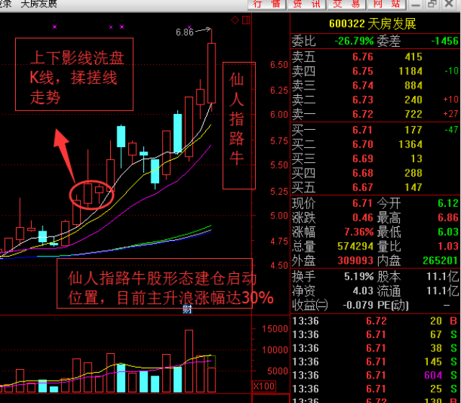Click the 涨跌 change value 0.46
461x403 pixels.
[363, 218]
